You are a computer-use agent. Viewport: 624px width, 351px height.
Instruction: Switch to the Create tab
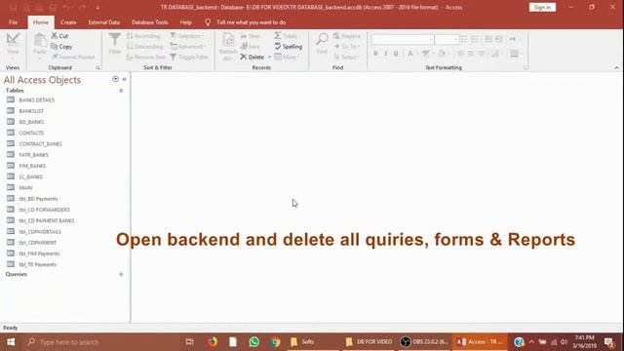68,22
